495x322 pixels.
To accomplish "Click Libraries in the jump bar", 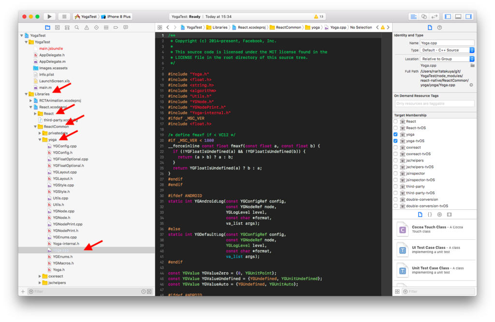I will click(x=217, y=28).
